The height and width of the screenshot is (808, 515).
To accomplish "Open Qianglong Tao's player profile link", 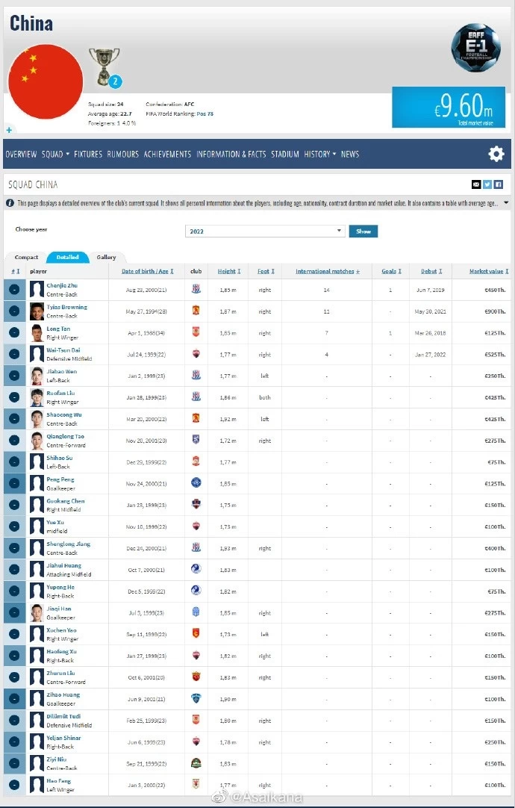I will click(66, 436).
